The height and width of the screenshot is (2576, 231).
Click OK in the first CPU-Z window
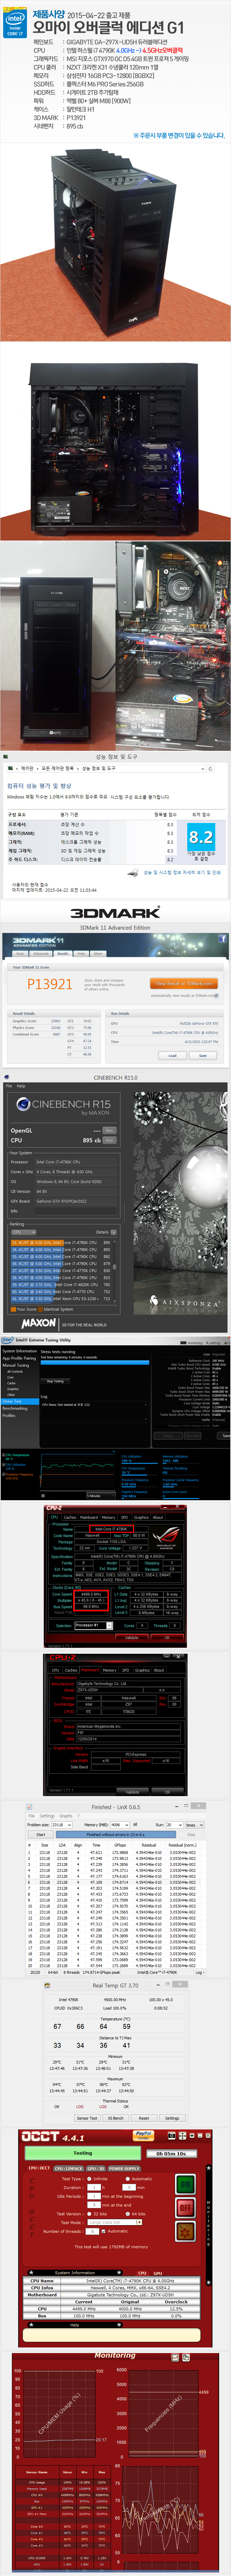[167, 1637]
